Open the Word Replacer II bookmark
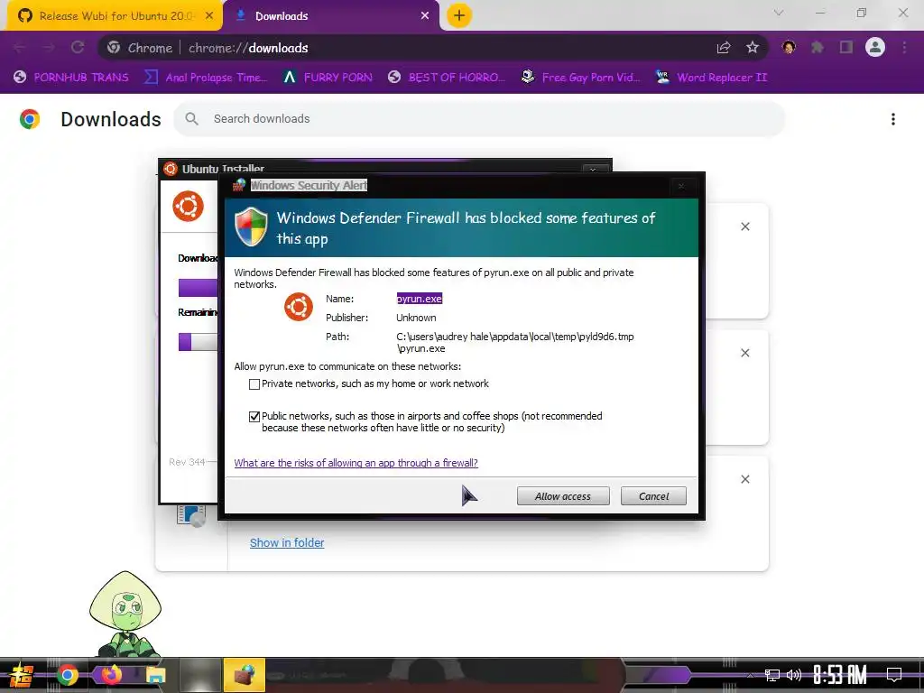 712,78
